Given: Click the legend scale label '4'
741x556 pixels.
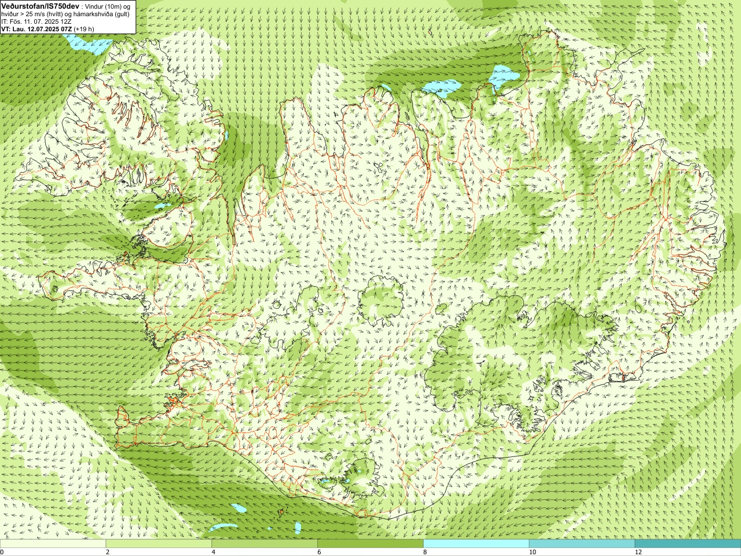Looking at the screenshot, I should [x=214, y=552].
